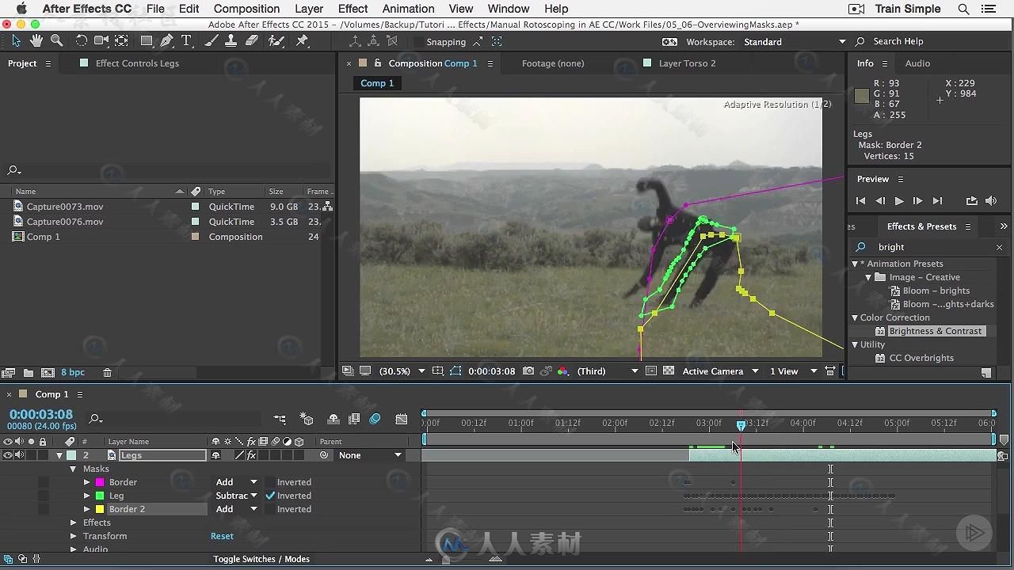This screenshot has height=570, width=1014.
Task: Select the Clone Stamp tool
Action: click(x=233, y=40)
